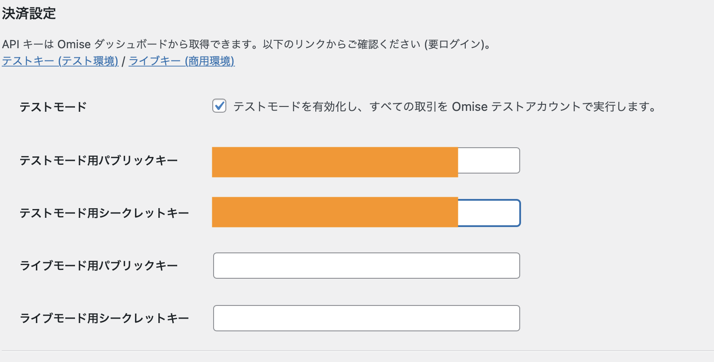Click the white end of テストモード用シークレットキー field
This screenshot has height=362, width=714.
click(489, 213)
